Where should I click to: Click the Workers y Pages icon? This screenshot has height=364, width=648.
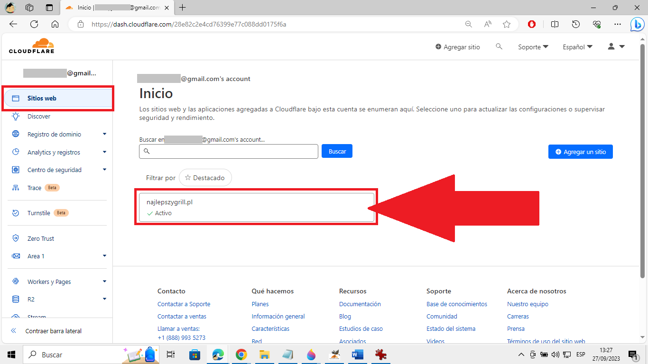click(x=16, y=282)
